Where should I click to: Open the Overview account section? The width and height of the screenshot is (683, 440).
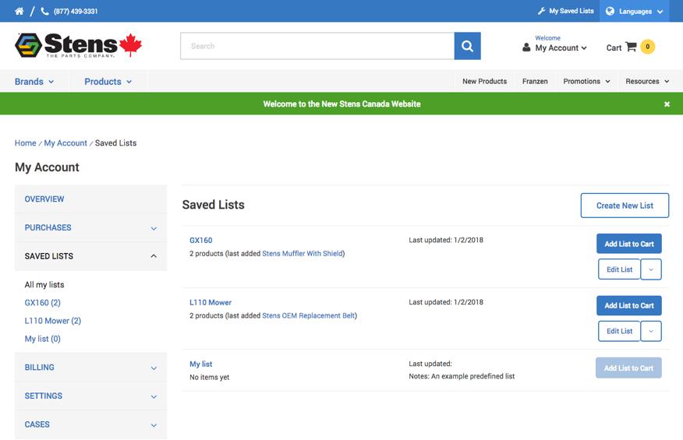tap(90, 199)
